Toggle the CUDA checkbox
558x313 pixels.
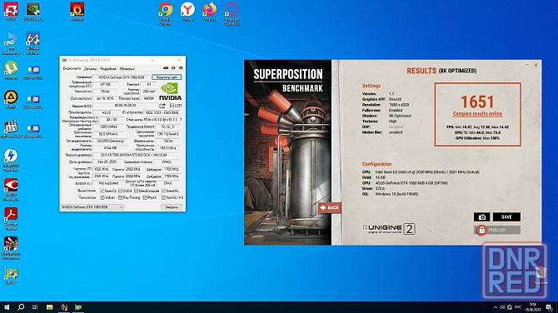coord(120,191)
